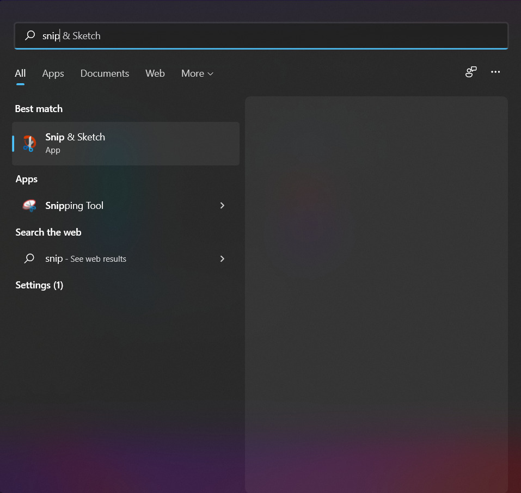Open the Settings (1) results group
This screenshot has height=493, width=521.
tap(39, 285)
